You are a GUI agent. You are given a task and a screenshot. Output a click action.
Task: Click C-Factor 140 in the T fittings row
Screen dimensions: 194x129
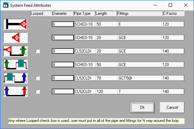pos(173,92)
